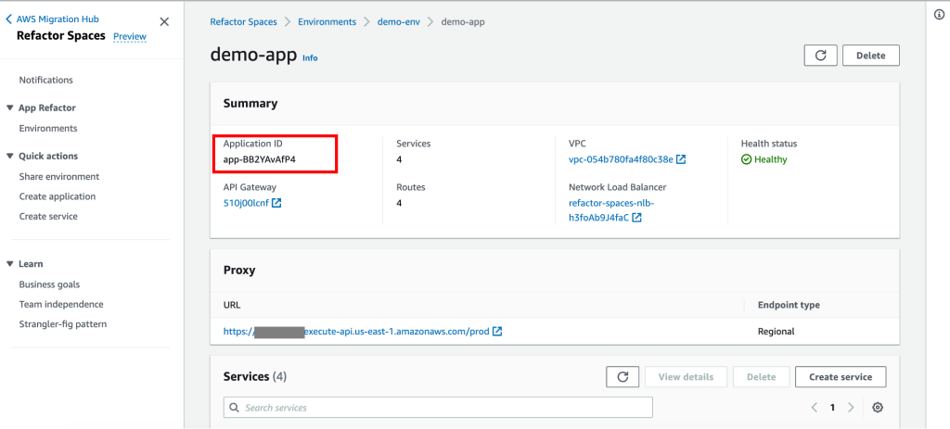Image resolution: width=950 pixels, height=429 pixels.
Task: Click the Regional endpoint type value
Action: (777, 332)
